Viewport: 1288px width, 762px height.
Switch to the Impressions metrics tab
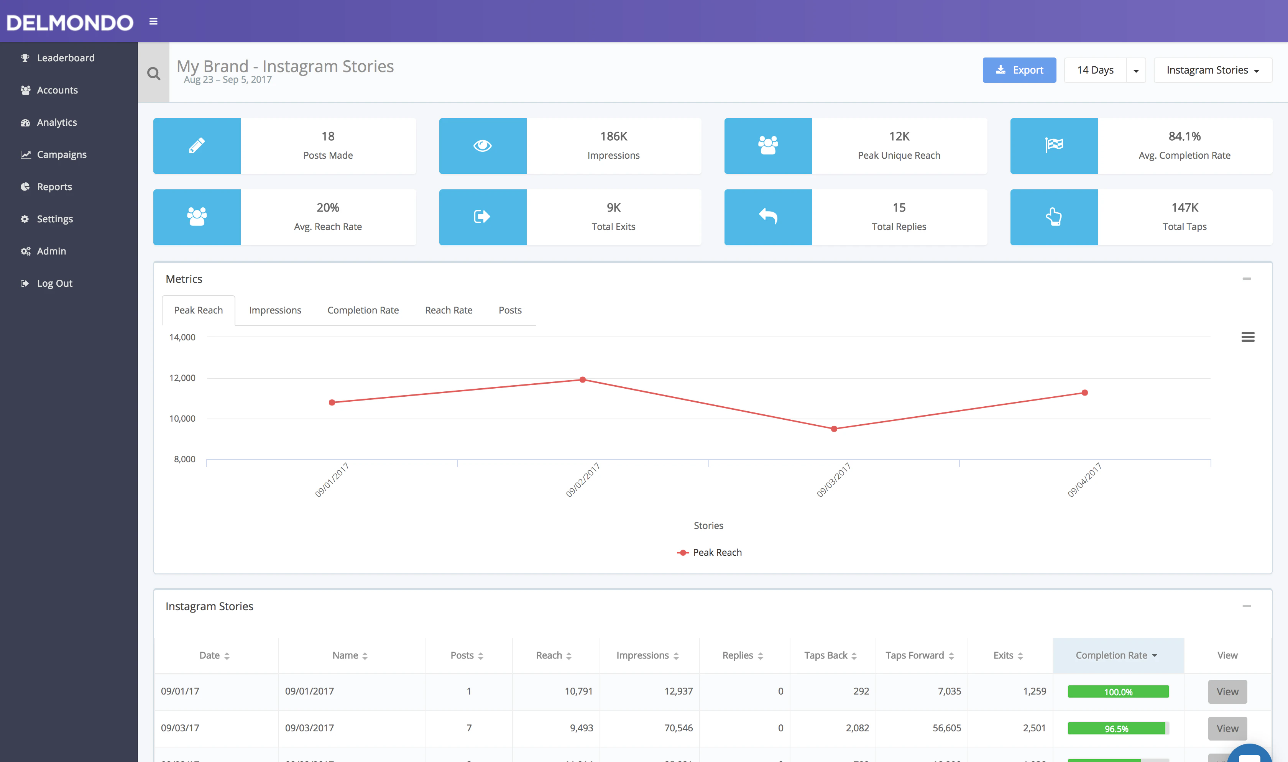pyautogui.click(x=274, y=310)
